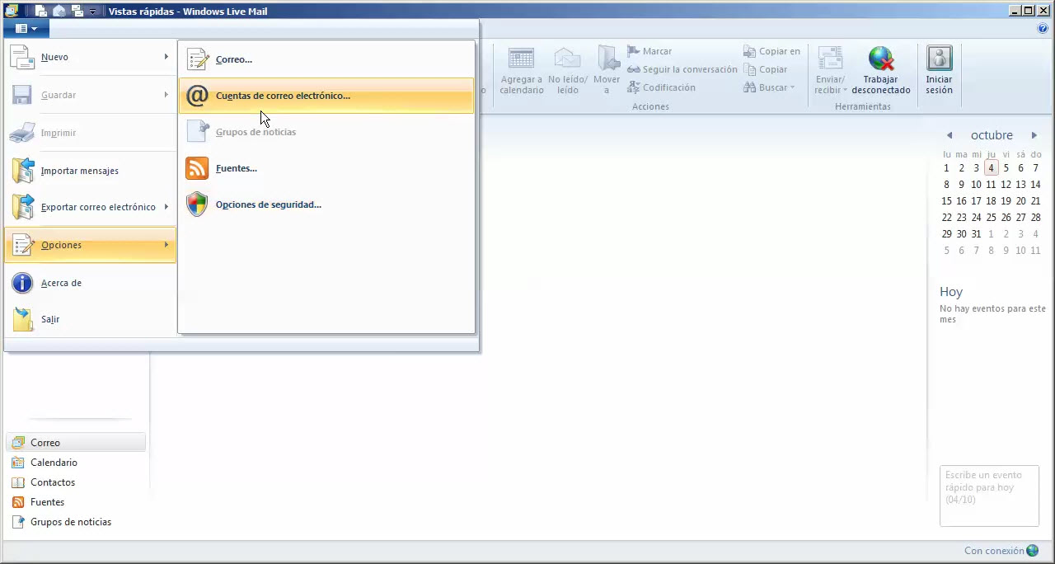Click Salir to exit the application
Image resolution: width=1055 pixels, height=564 pixels.
click(x=90, y=319)
